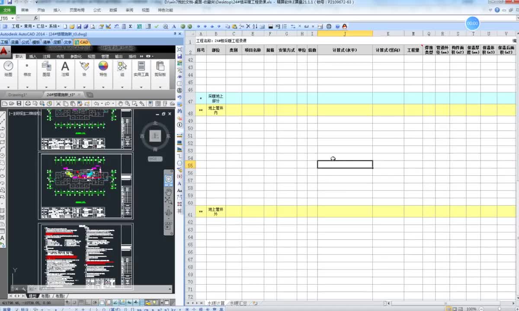Select the AutoCAD pan hand tool

pos(121,103)
